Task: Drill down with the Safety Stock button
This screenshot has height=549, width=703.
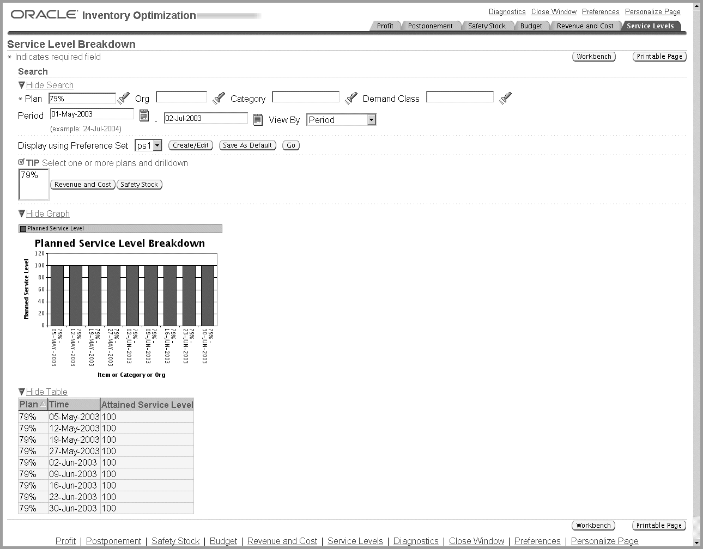Action: [x=140, y=185]
